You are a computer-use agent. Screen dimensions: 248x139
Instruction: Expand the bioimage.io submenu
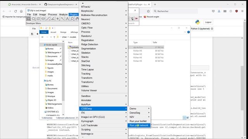[103, 134]
